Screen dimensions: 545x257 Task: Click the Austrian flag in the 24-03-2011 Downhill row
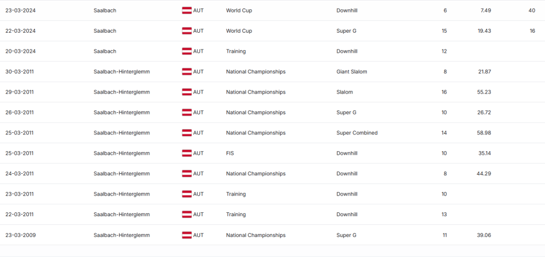(186, 174)
